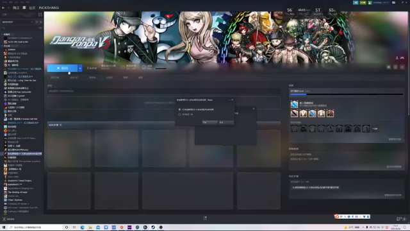410x231 pixels.
Task: Click the back navigation arrow
Action: (3, 8)
